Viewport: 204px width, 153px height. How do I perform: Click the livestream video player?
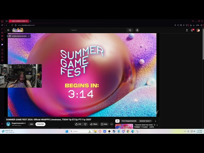(82, 75)
